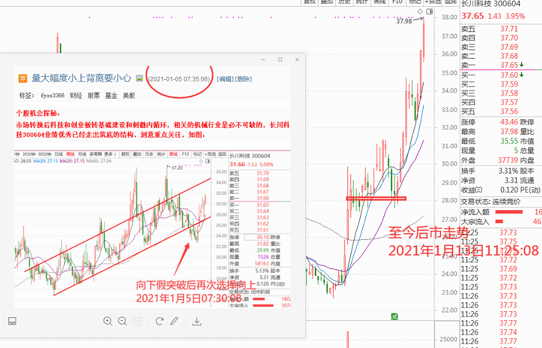
Task: Click the 涨停 43.46 limit-up value
Action: pos(509,122)
